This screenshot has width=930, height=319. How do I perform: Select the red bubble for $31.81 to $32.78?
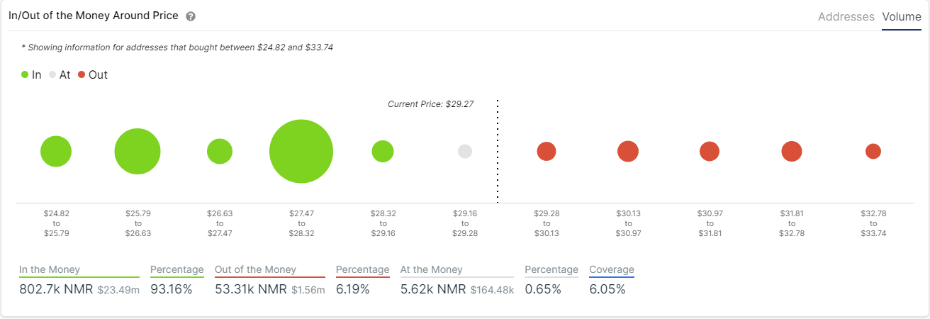[x=792, y=152]
